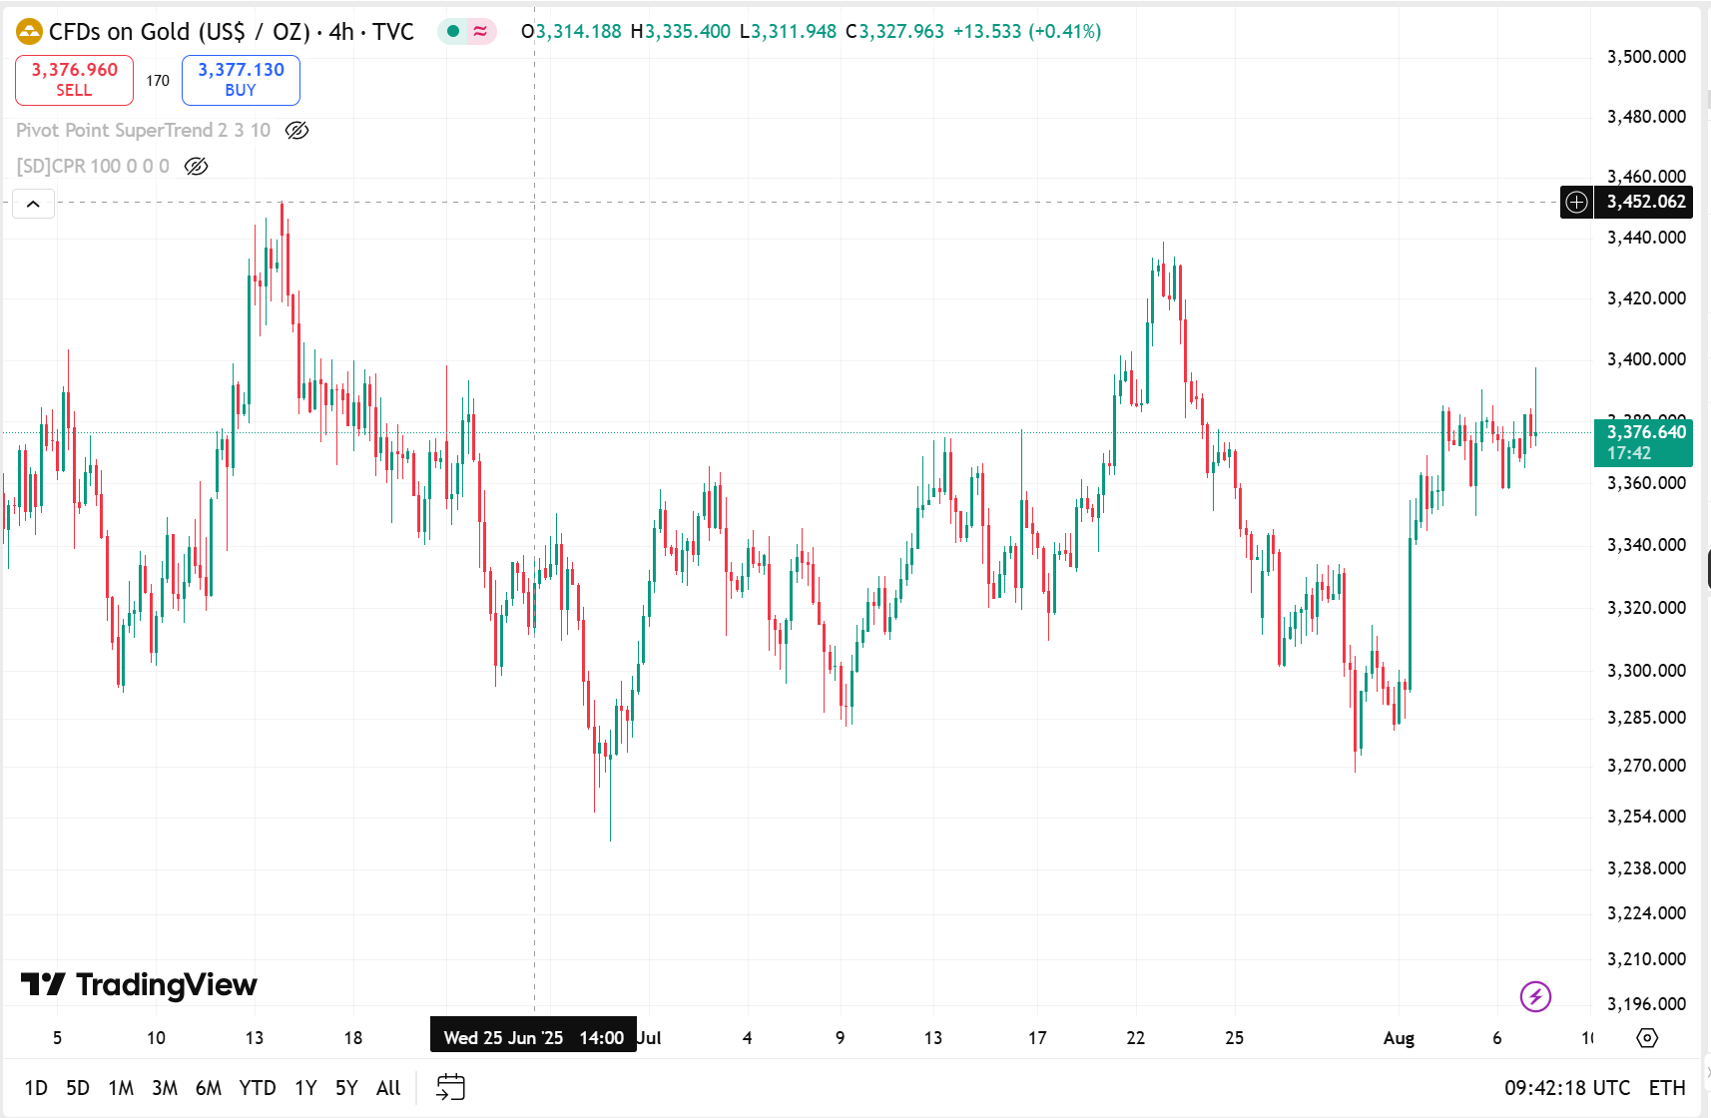This screenshot has width=1711, height=1118.
Task: Collapse the indicator legend with the chevron
Action: coord(33,204)
